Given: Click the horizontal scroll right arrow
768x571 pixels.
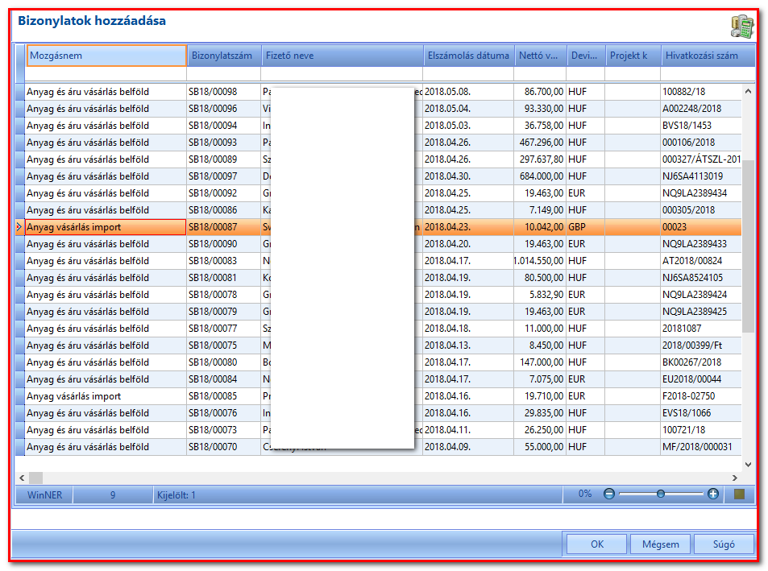Looking at the screenshot, I should point(735,478).
